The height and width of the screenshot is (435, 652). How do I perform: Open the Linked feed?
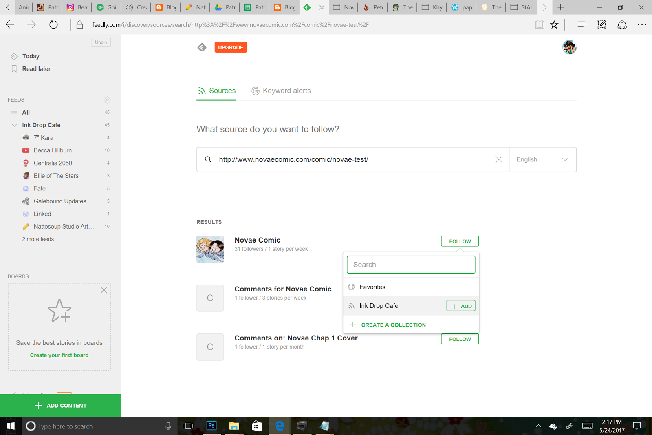(x=42, y=214)
